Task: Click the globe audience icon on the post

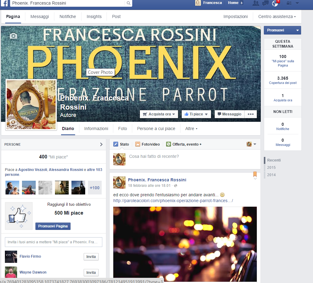Action: [x=176, y=186]
